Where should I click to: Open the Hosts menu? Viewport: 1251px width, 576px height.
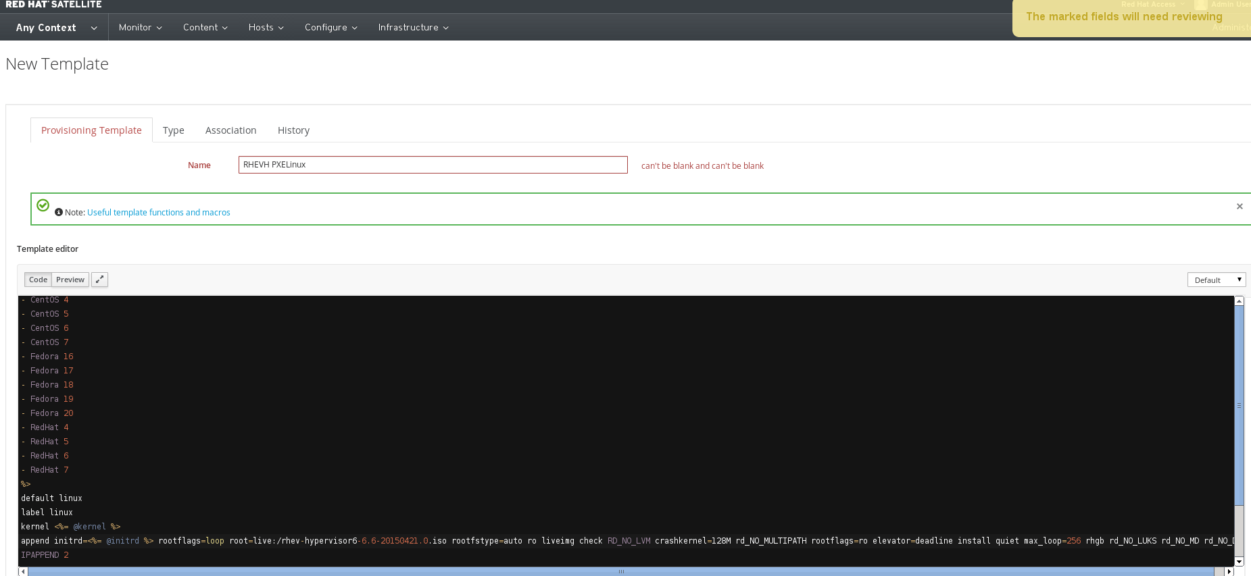pos(266,28)
